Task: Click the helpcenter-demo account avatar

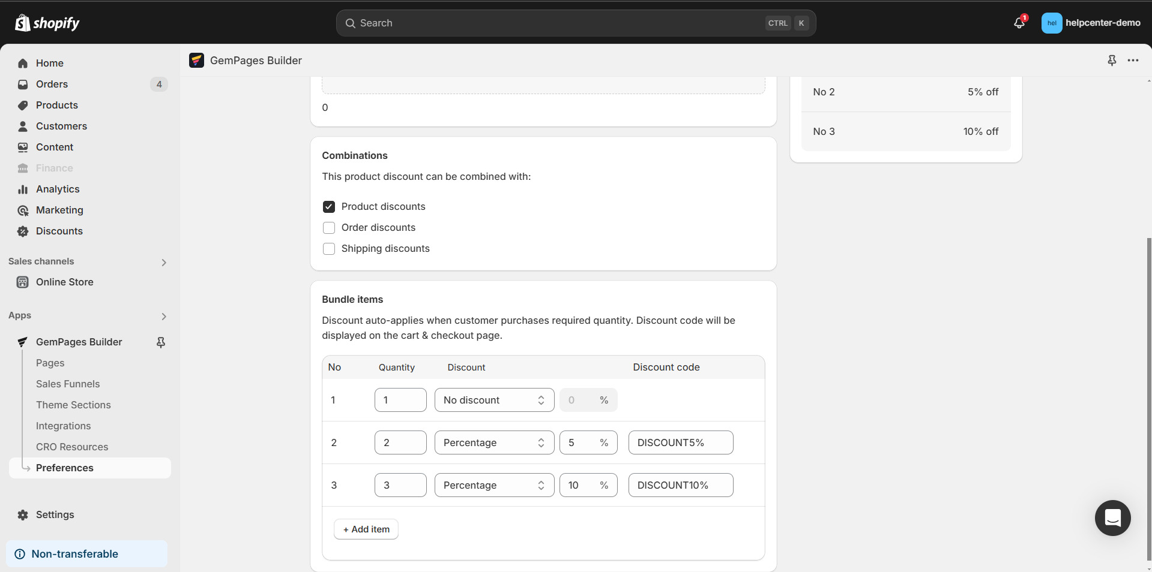Action: point(1051,23)
